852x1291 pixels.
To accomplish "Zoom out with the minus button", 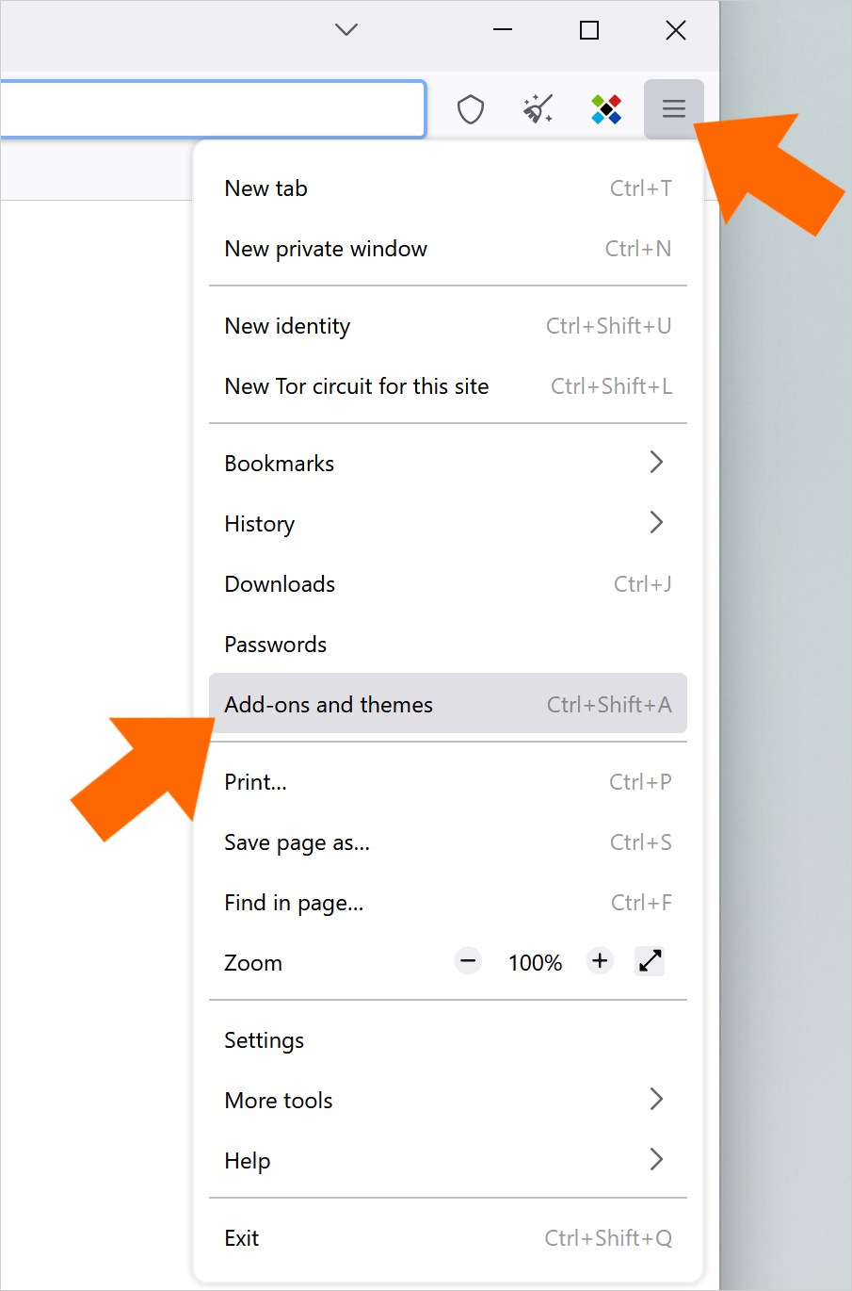I will point(468,961).
